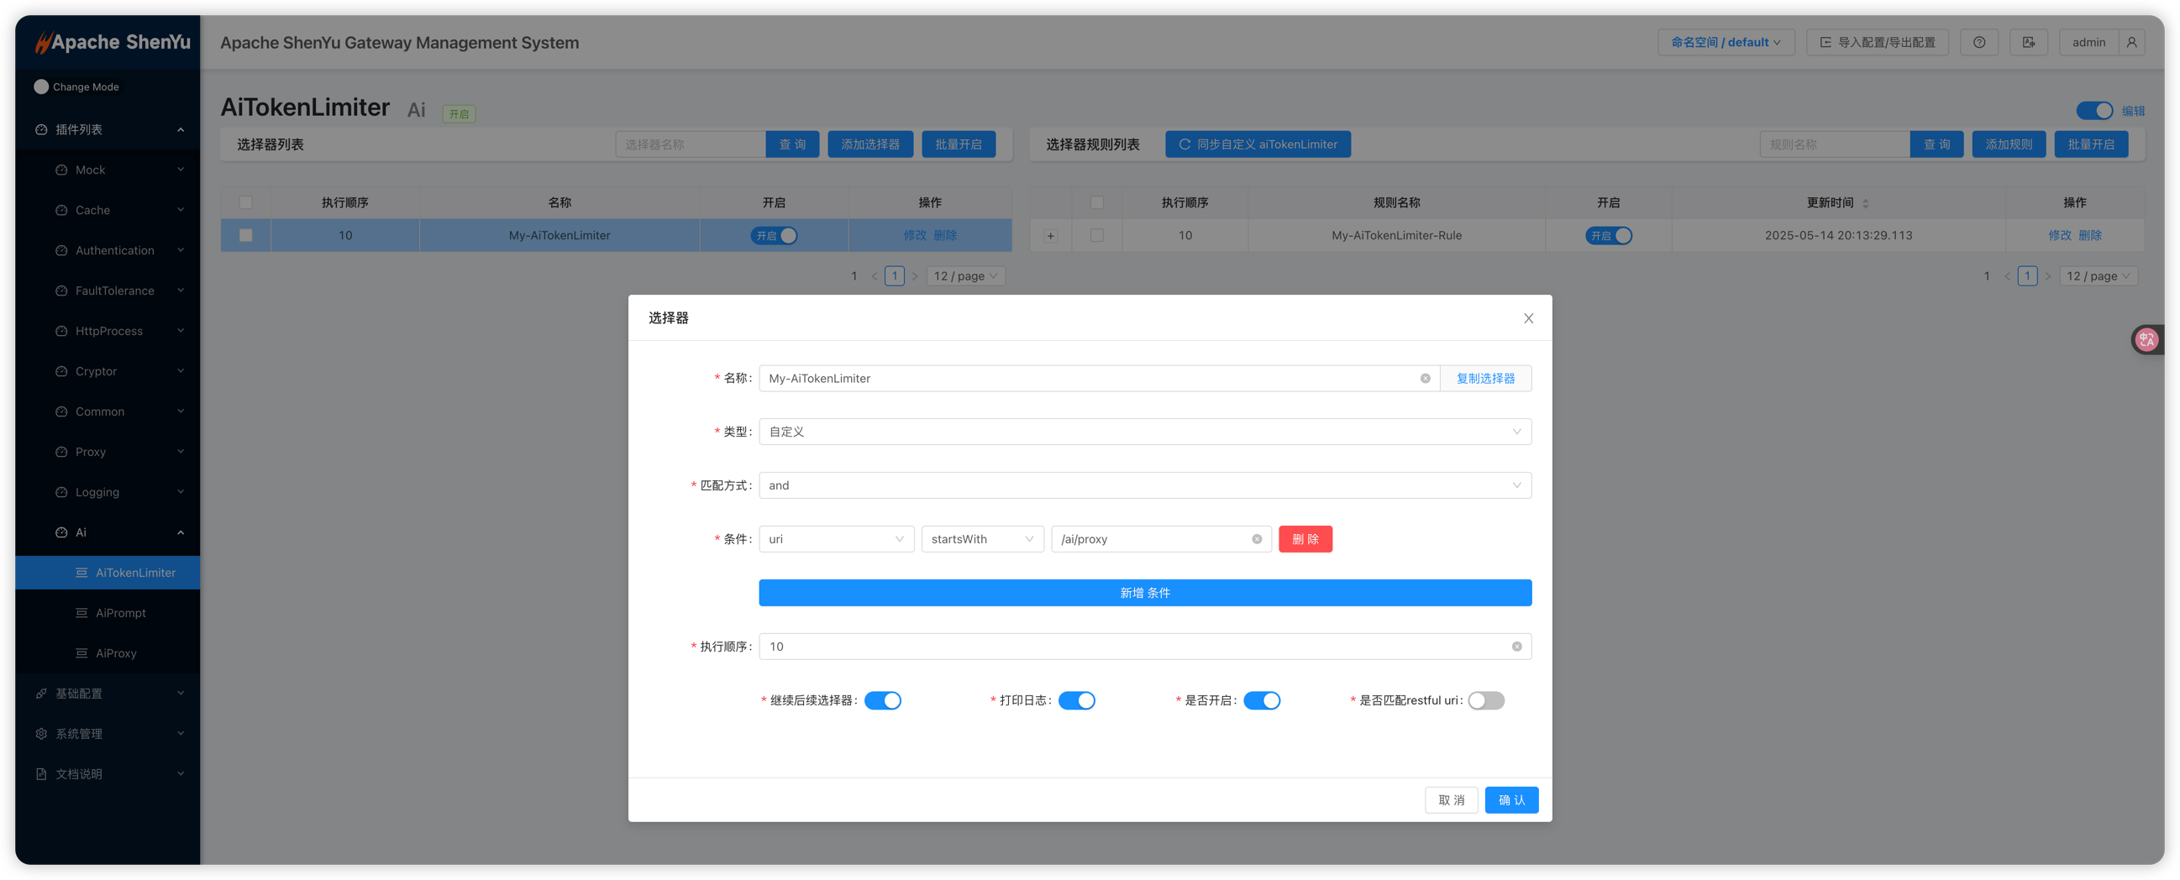The height and width of the screenshot is (880, 2180).
Task: Open AiPrompt in the sidebar menu
Action: coord(120,613)
